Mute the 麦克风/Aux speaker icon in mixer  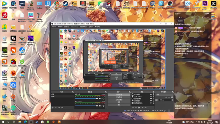click(x=100, y=106)
